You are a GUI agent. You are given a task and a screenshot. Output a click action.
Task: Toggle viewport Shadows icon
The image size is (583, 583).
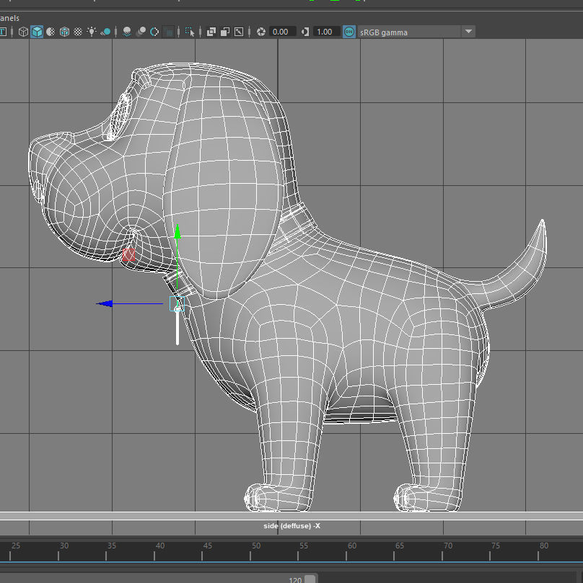point(105,32)
